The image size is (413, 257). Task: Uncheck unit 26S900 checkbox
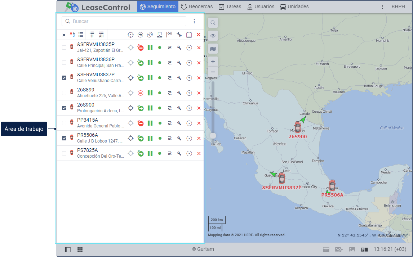(64, 108)
